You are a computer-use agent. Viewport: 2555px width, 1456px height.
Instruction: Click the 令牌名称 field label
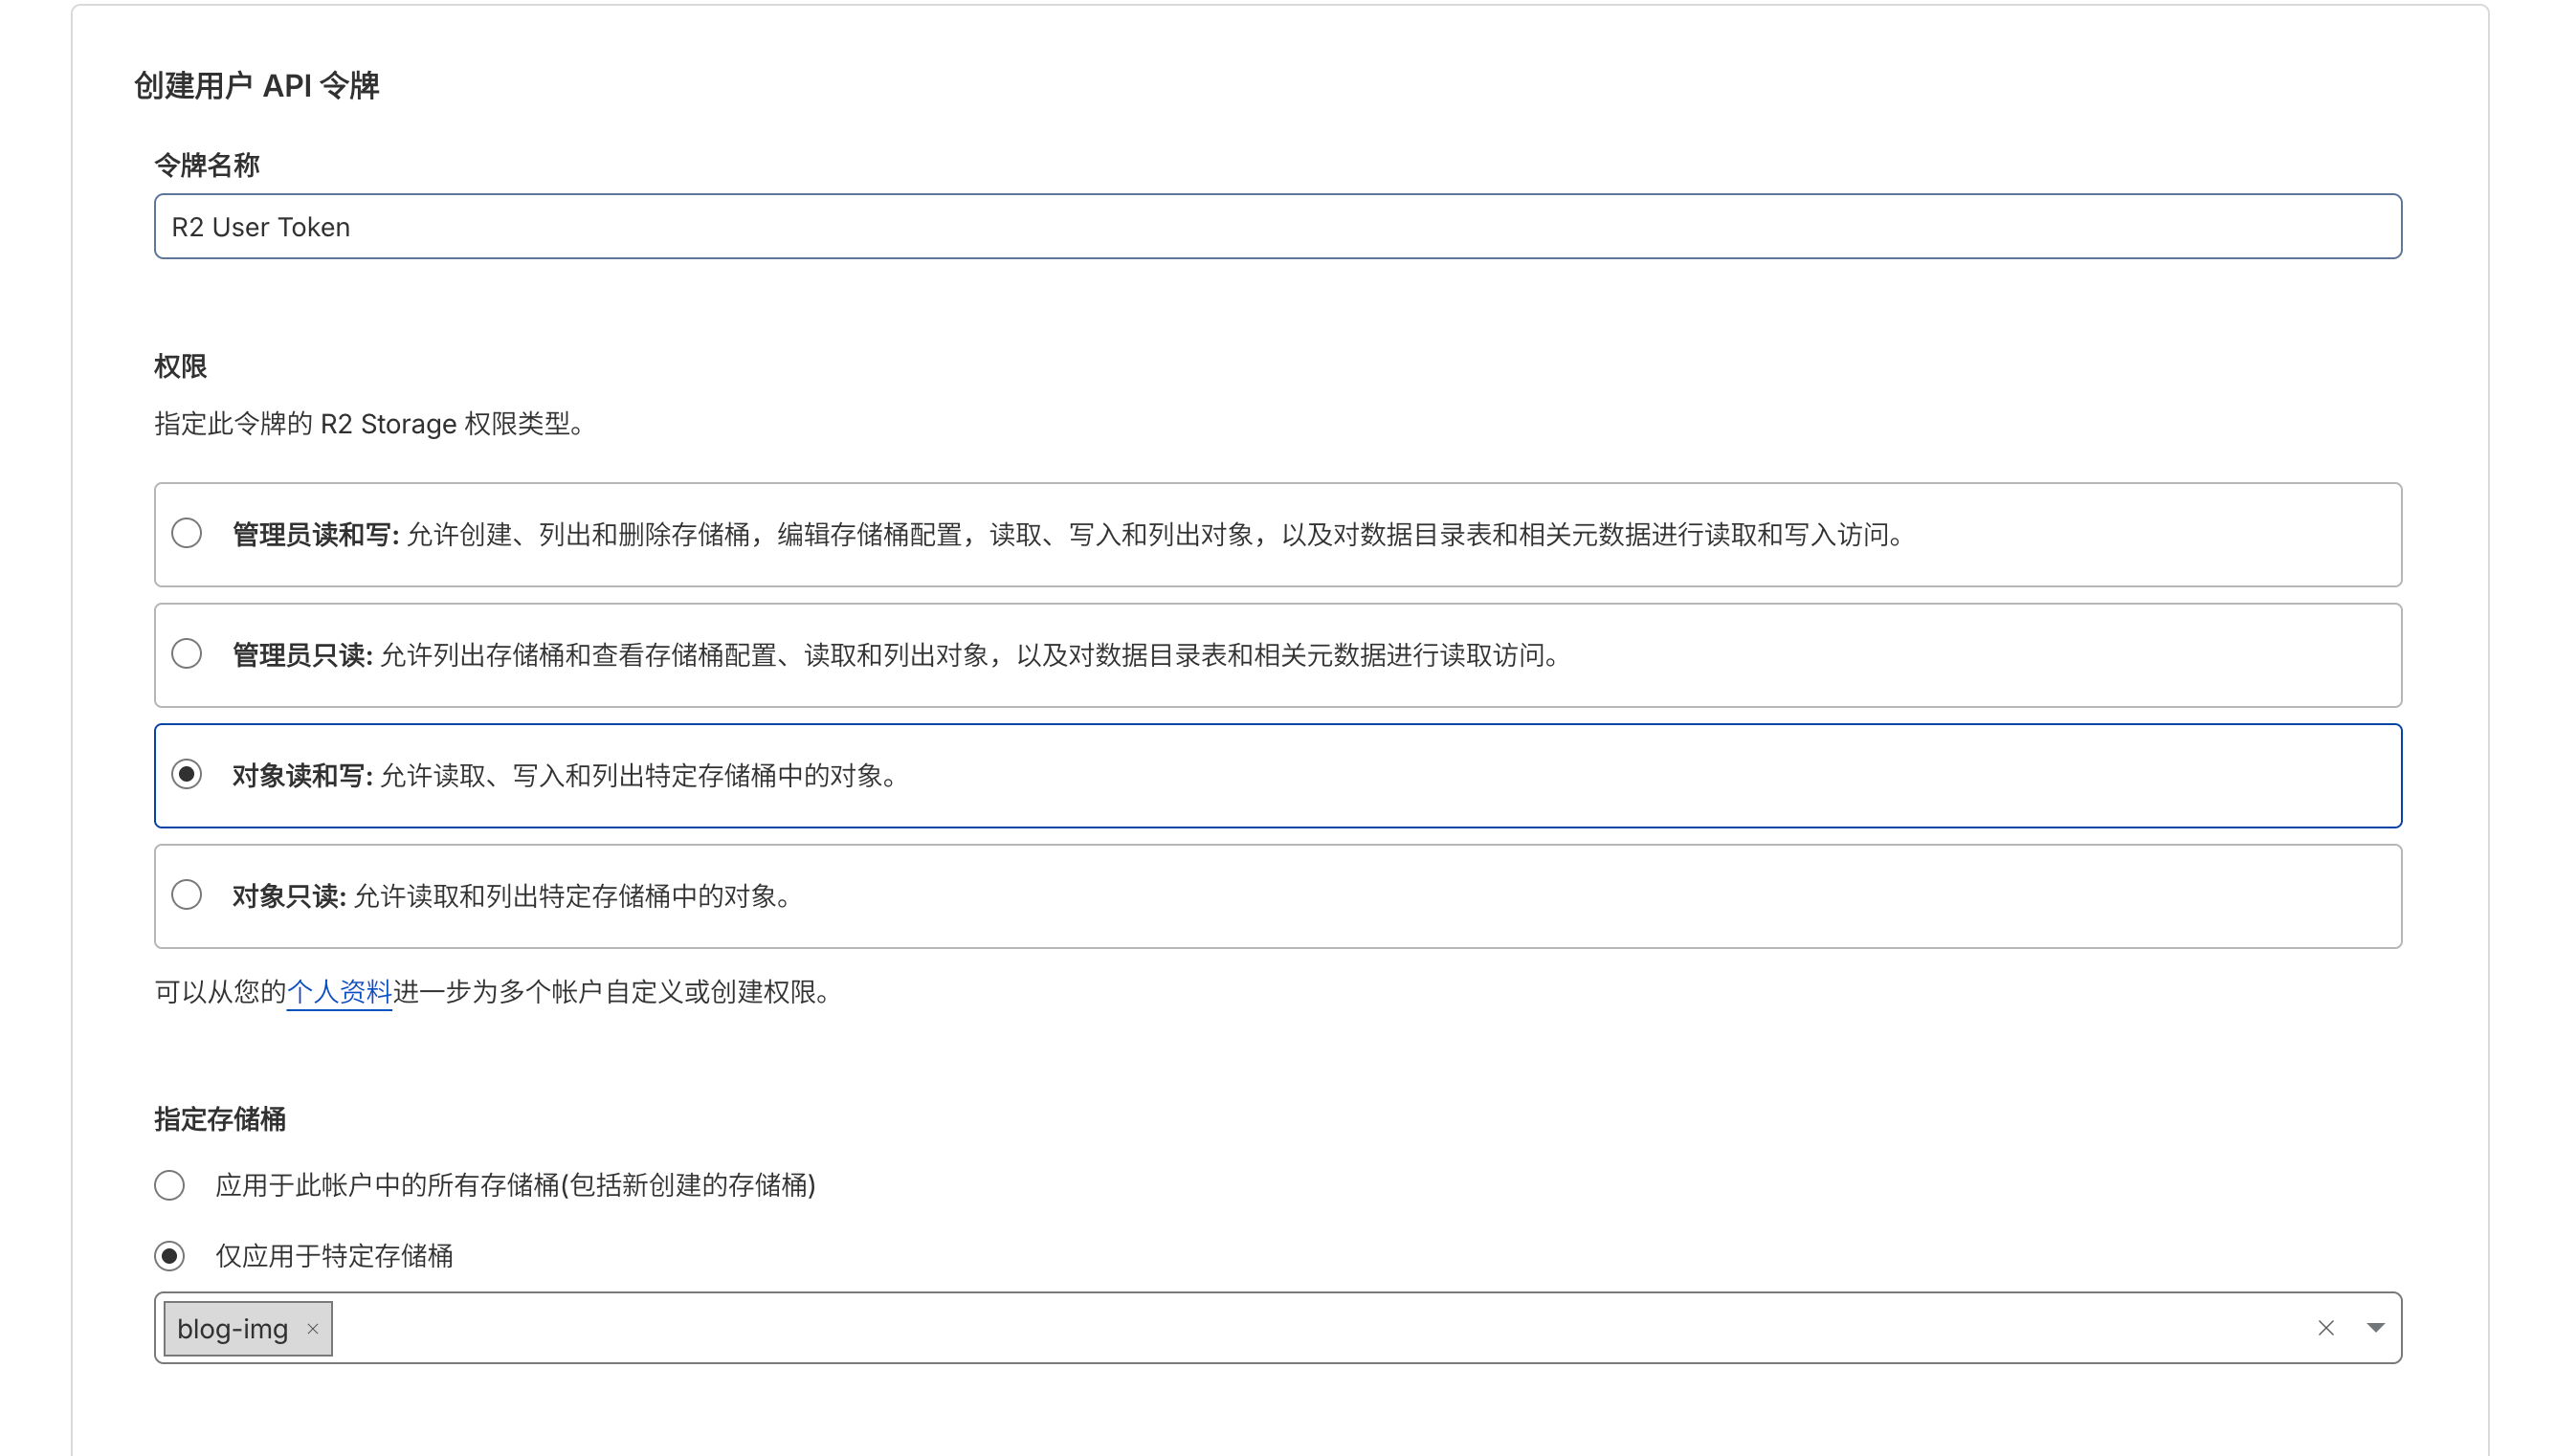pos(207,165)
